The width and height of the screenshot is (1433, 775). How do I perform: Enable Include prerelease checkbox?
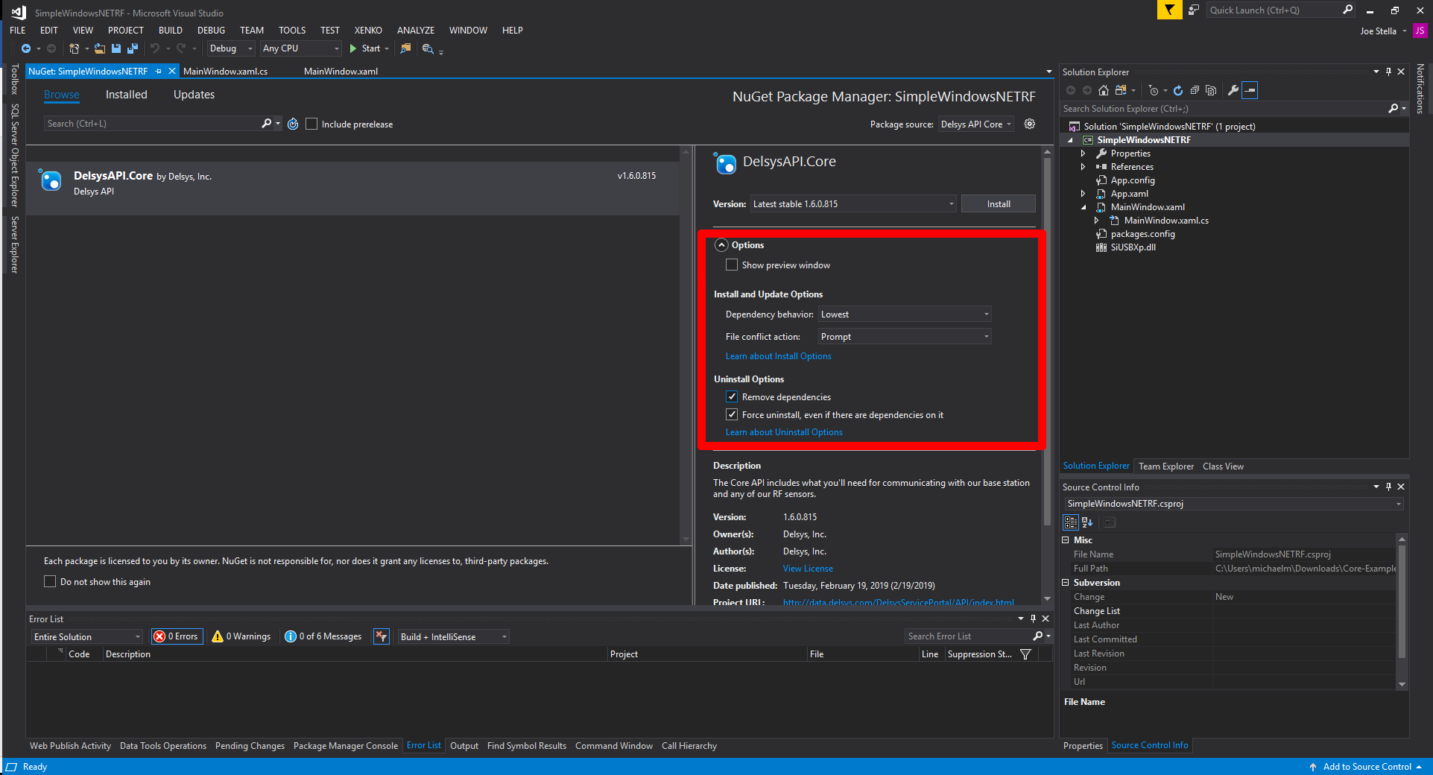click(x=311, y=124)
